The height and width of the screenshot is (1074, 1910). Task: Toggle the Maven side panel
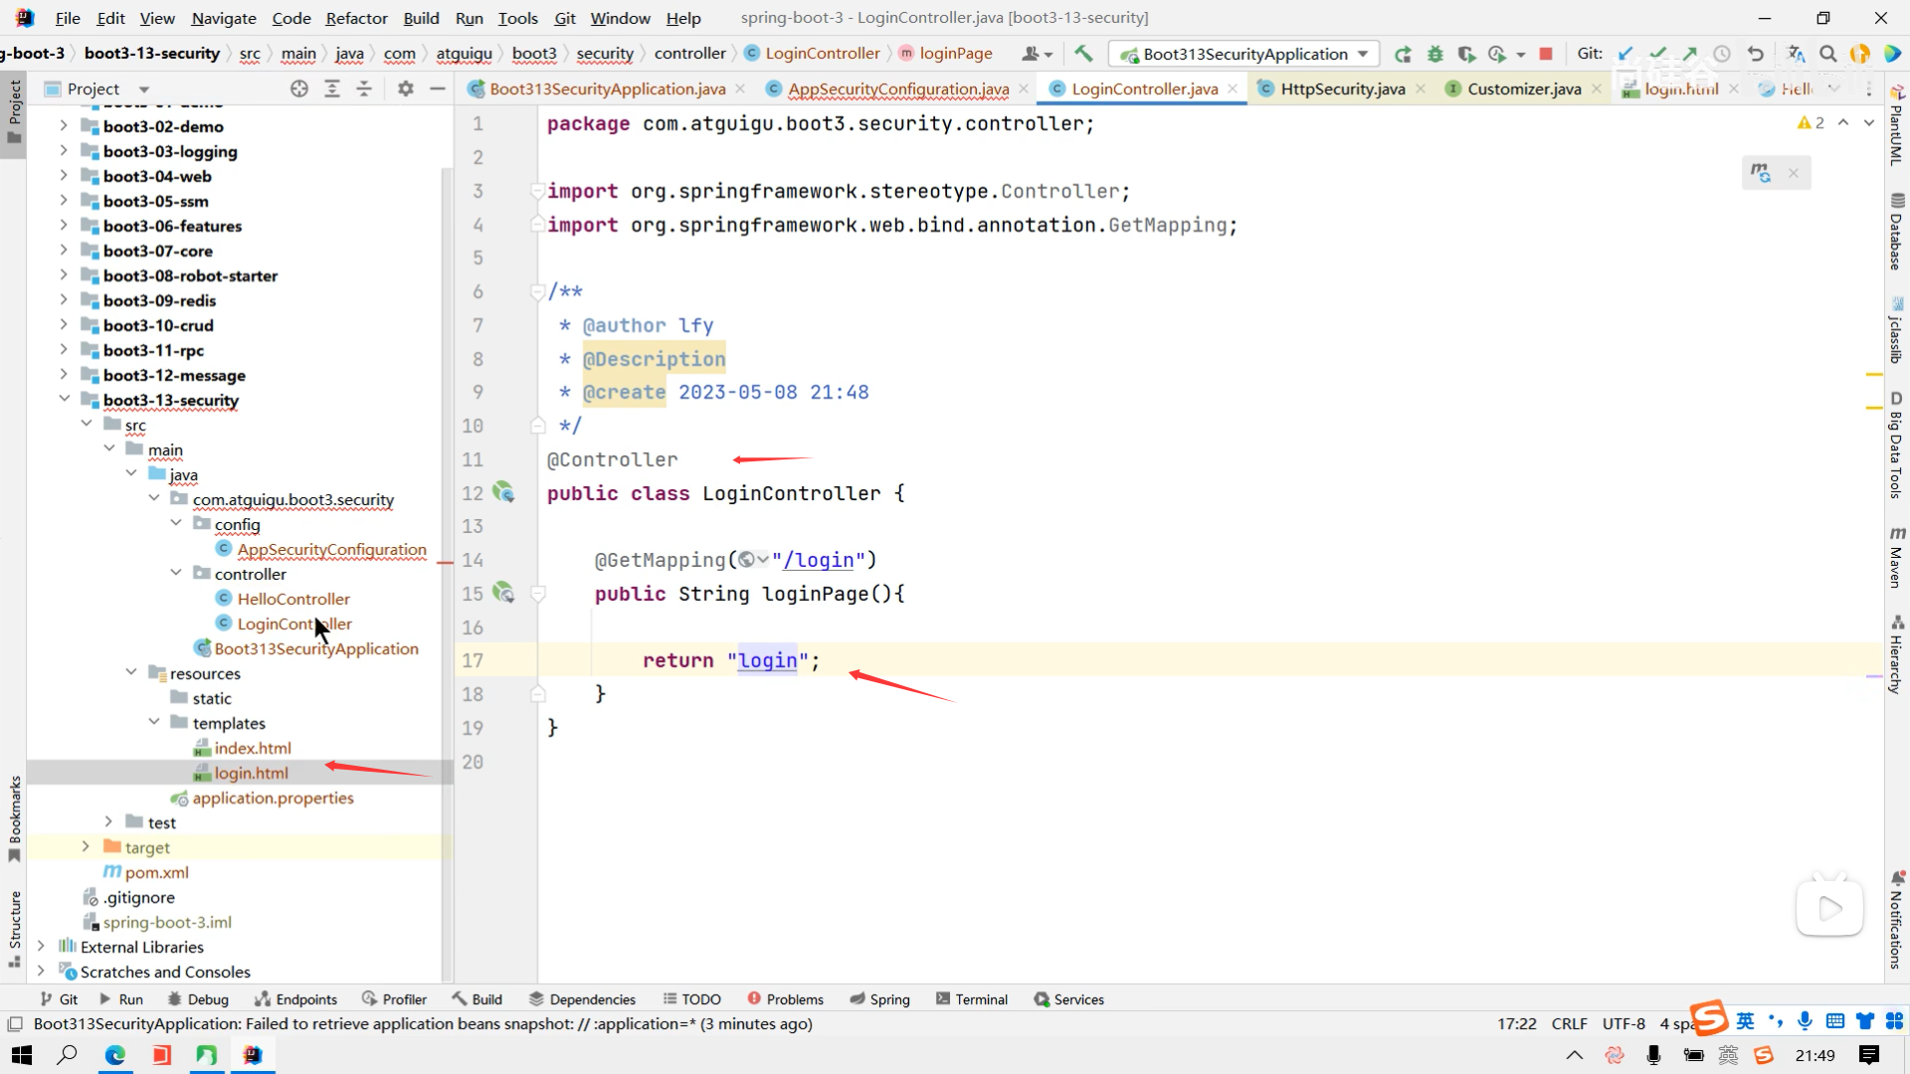pyautogui.click(x=1896, y=558)
